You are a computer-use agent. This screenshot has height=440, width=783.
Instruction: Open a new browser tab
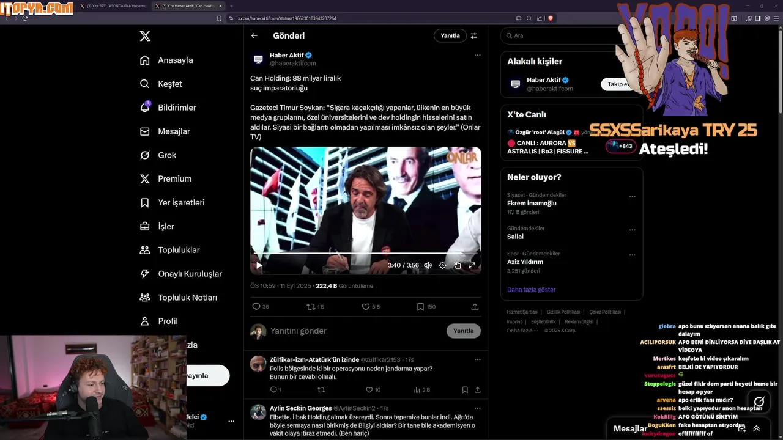point(232,6)
